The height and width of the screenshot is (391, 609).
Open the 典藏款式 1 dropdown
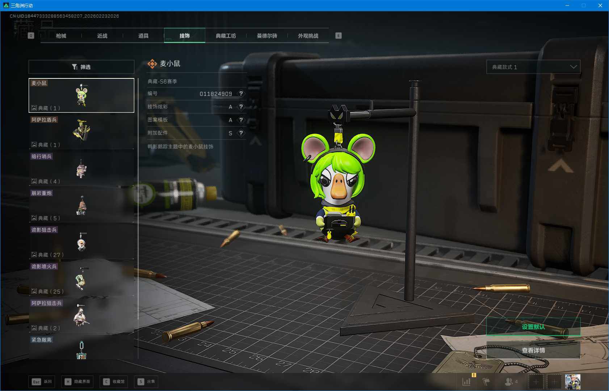[533, 67]
